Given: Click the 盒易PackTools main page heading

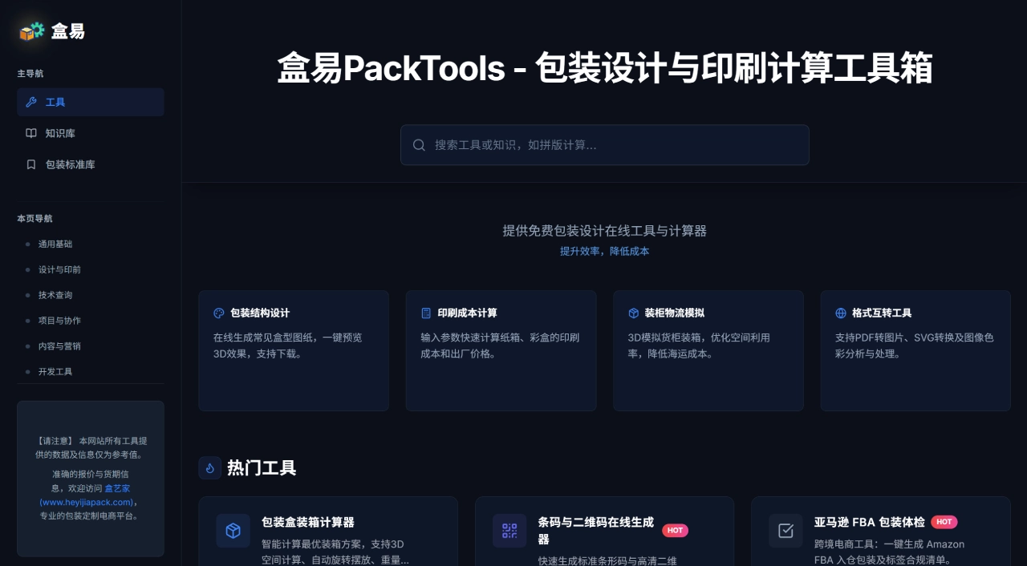Looking at the screenshot, I should 605,68.
